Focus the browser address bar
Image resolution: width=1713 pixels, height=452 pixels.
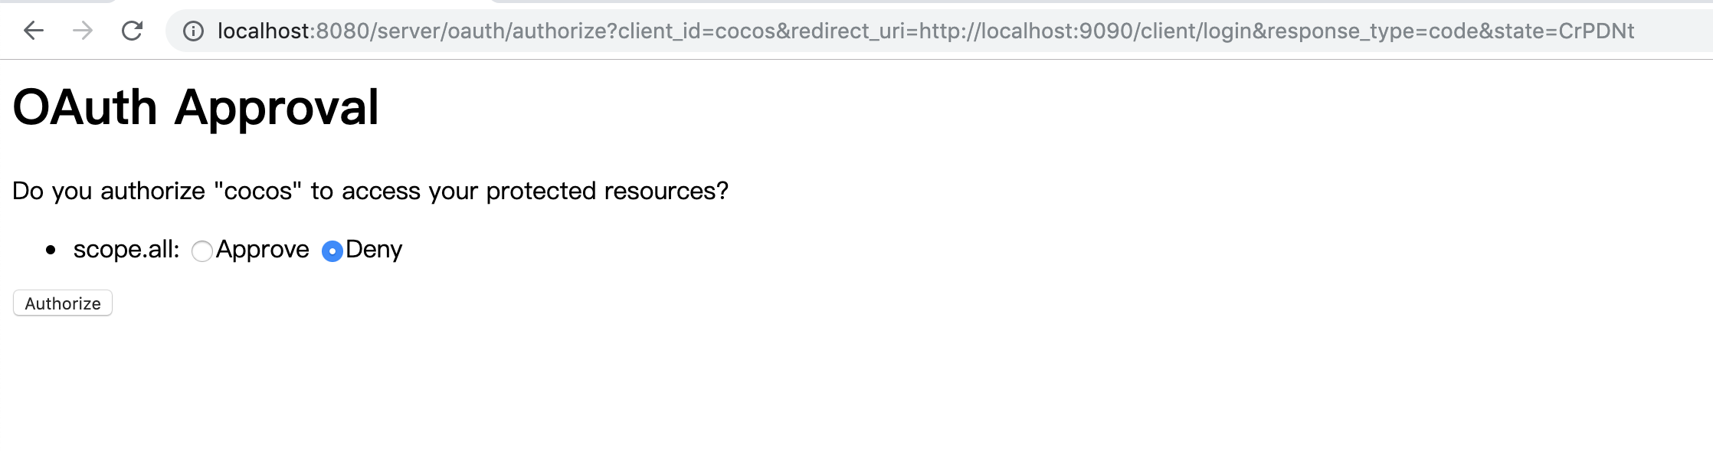click(x=919, y=31)
